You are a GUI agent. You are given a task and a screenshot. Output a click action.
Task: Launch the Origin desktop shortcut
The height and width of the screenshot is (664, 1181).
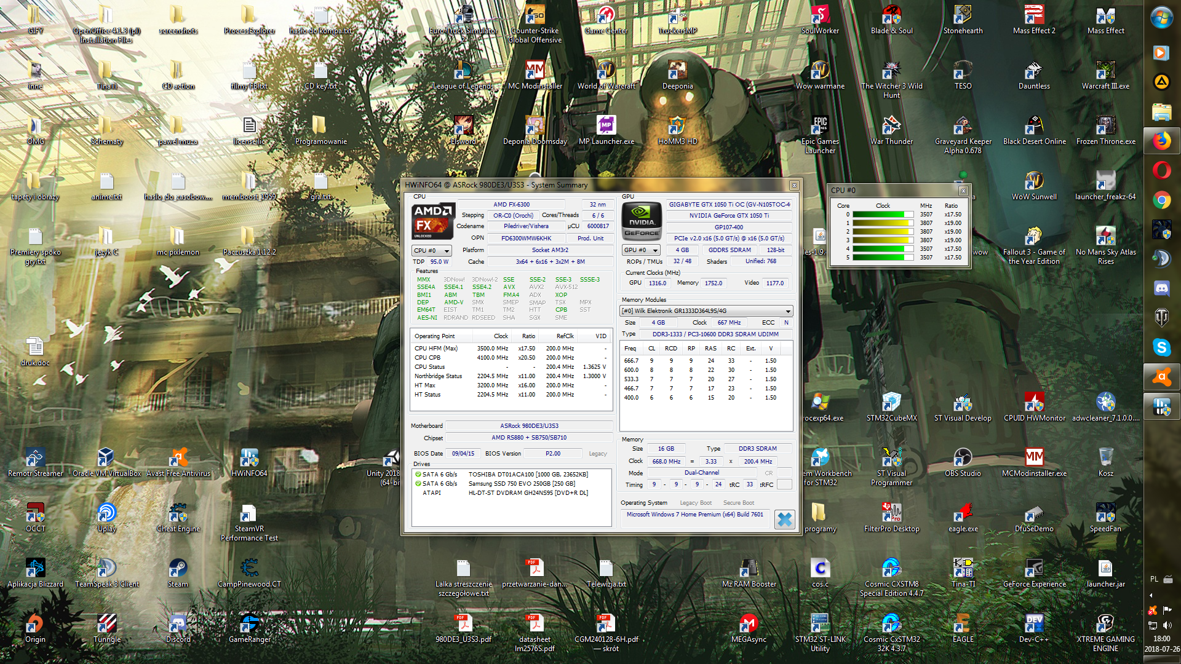[x=35, y=628]
